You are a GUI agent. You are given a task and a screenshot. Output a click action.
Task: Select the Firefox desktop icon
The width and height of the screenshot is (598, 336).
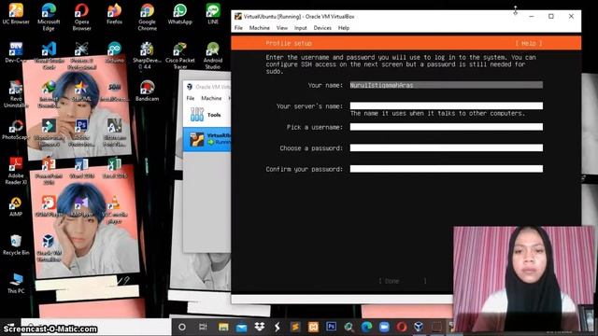(x=114, y=14)
